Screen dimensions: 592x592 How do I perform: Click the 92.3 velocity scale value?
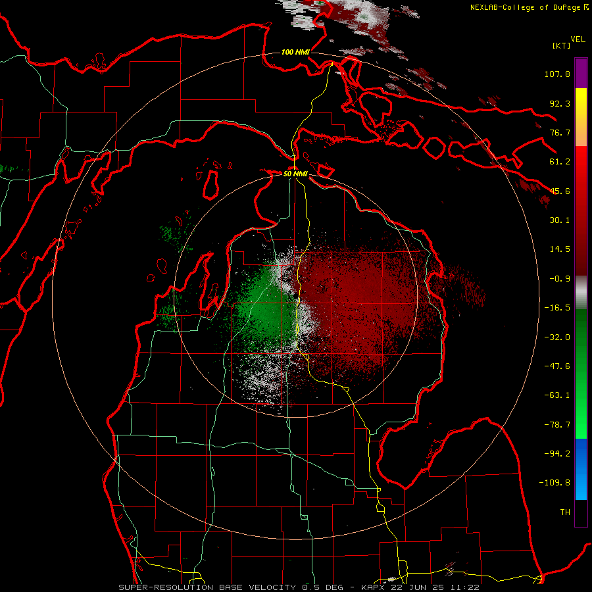[560, 103]
